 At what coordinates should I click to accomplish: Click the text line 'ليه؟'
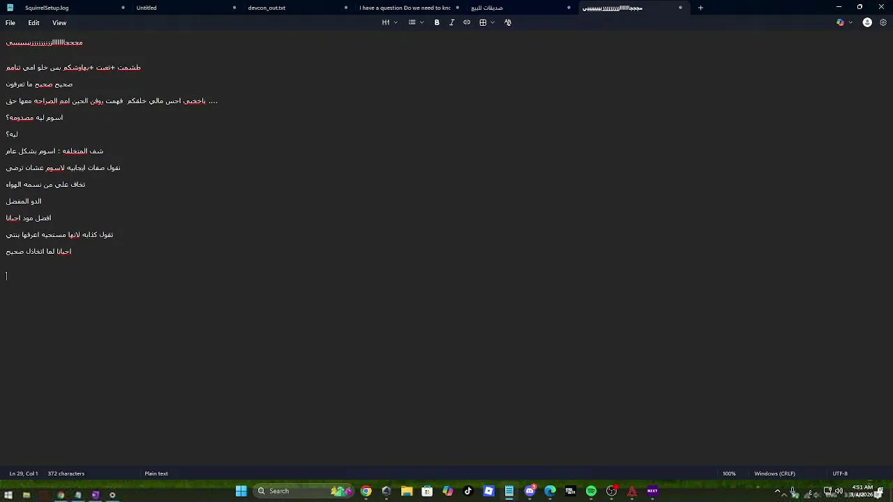pyautogui.click(x=12, y=134)
